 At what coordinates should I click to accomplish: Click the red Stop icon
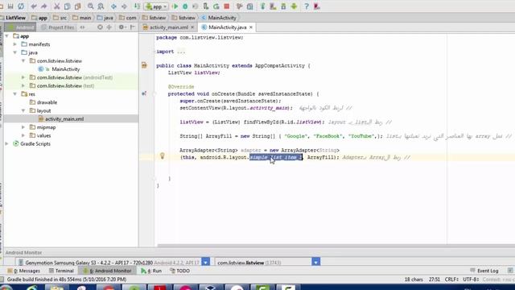(x=227, y=6)
